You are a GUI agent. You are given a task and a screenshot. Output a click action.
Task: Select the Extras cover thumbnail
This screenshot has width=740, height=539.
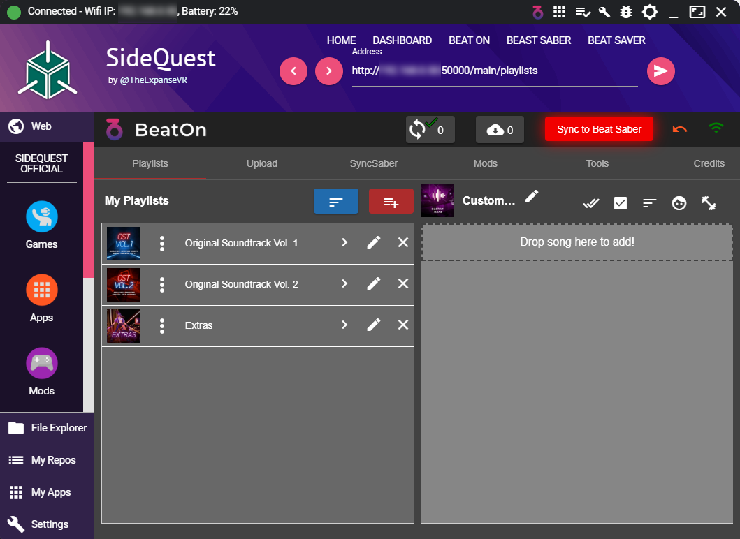[x=124, y=326]
